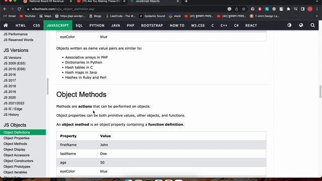This screenshot has height=181, width=322.
Task: Reload the page with the refresh icon
Action: [x=19, y=9]
